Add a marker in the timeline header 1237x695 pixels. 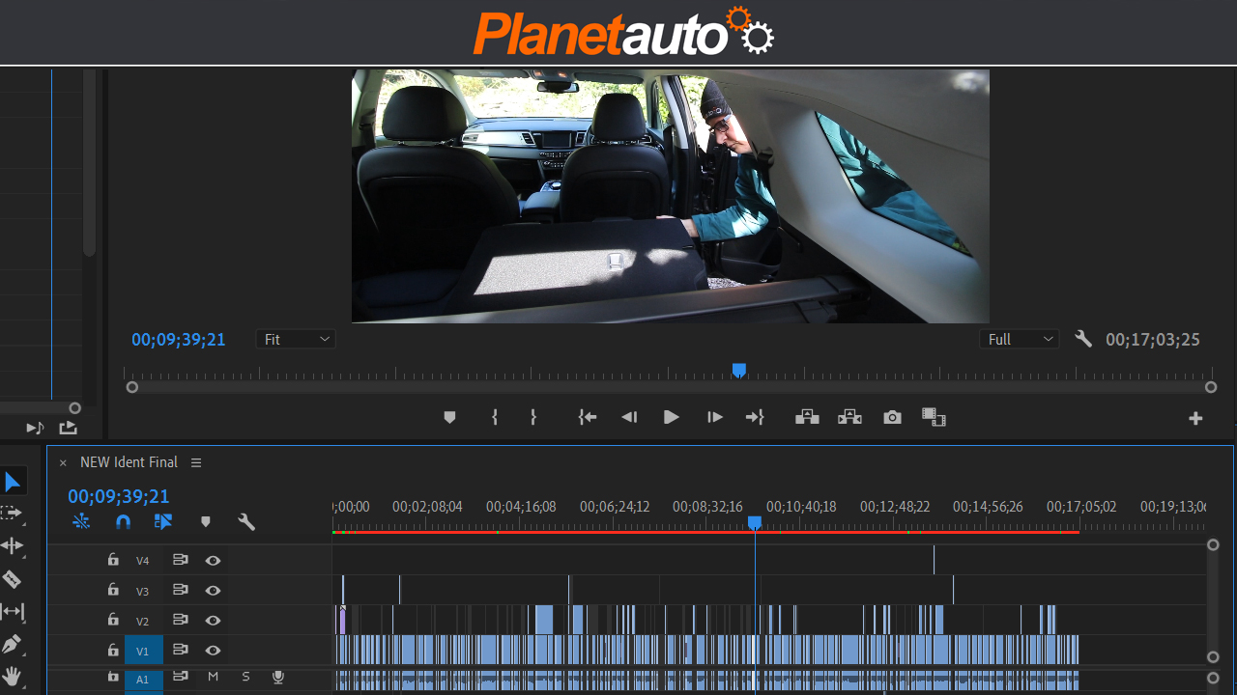click(206, 522)
